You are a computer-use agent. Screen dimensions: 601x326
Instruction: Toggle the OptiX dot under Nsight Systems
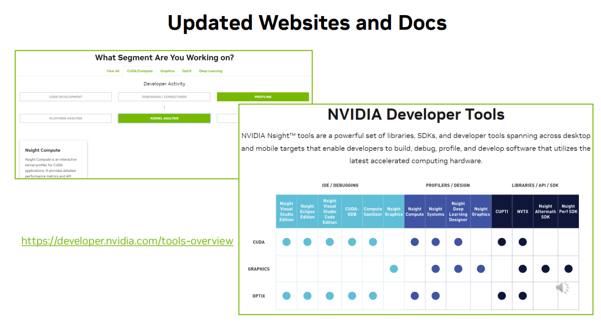point(436,296)
